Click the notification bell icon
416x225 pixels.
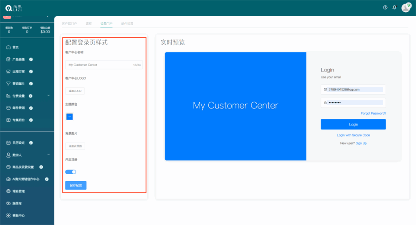coord(394,7)
